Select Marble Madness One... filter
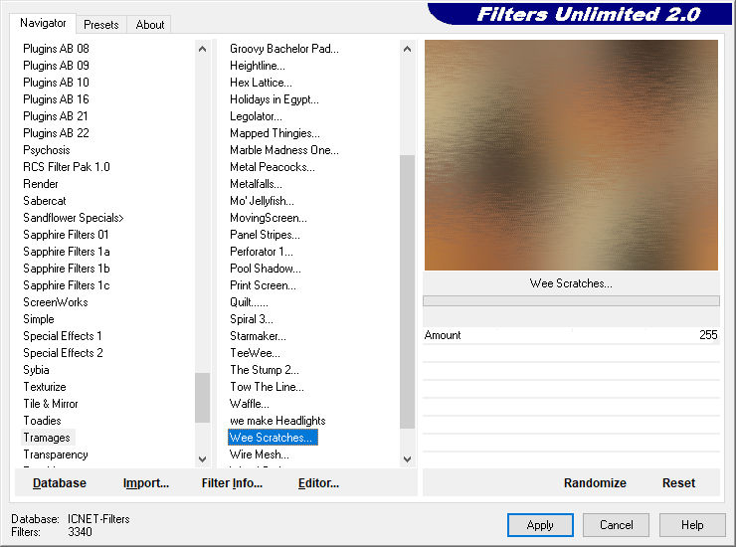 pyautogui.click(x=284, y=150)
